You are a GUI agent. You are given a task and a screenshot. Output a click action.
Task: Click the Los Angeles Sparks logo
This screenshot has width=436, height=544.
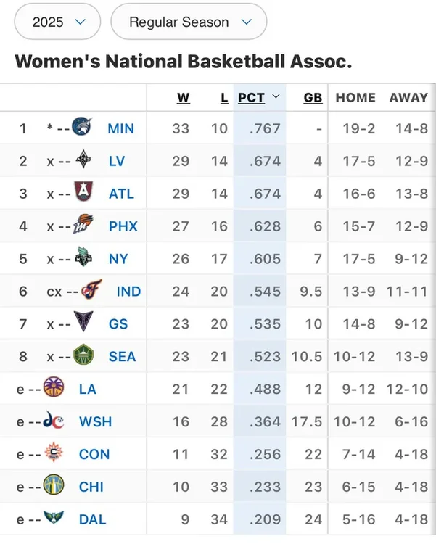coord(53,388)
